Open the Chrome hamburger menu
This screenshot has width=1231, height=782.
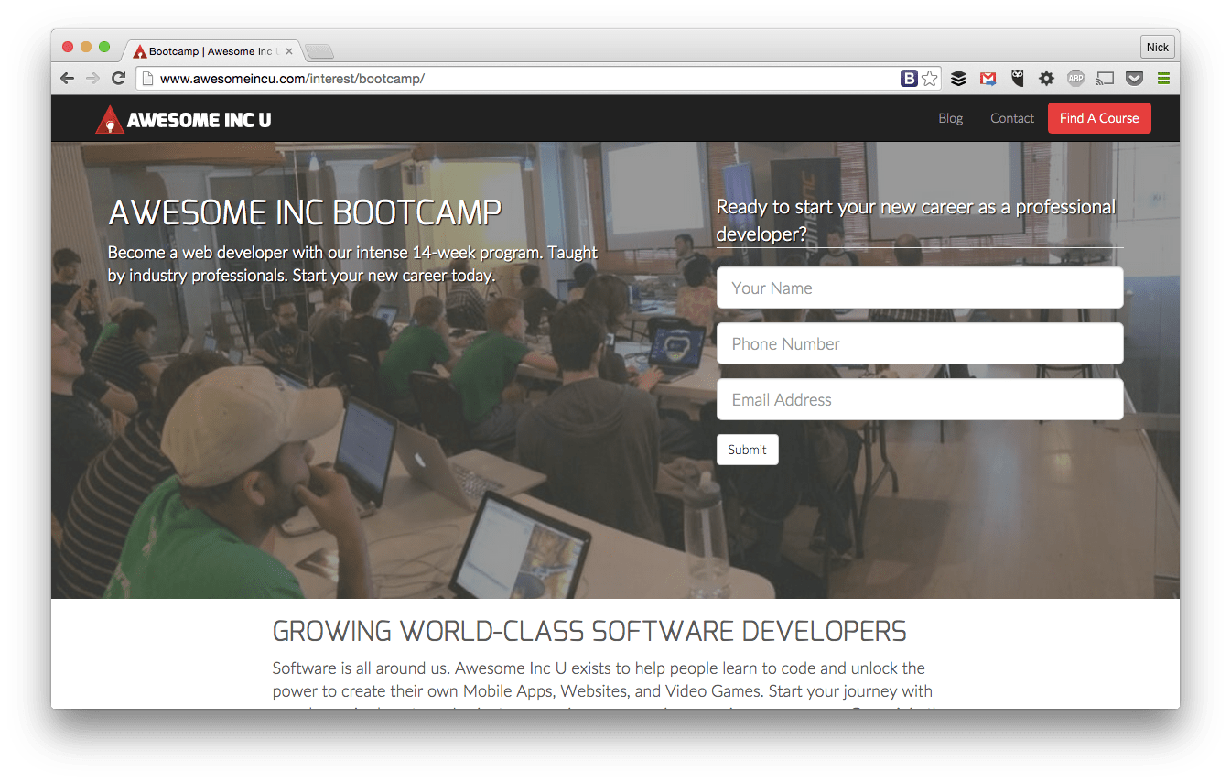click(1163, 79)
